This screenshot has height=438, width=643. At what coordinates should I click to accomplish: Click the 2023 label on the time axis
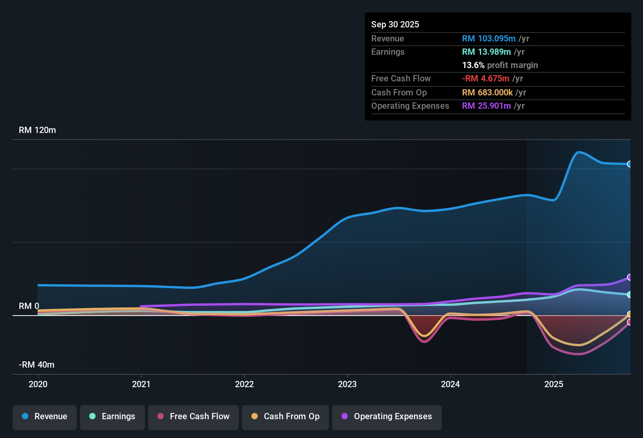coord(348,384)
